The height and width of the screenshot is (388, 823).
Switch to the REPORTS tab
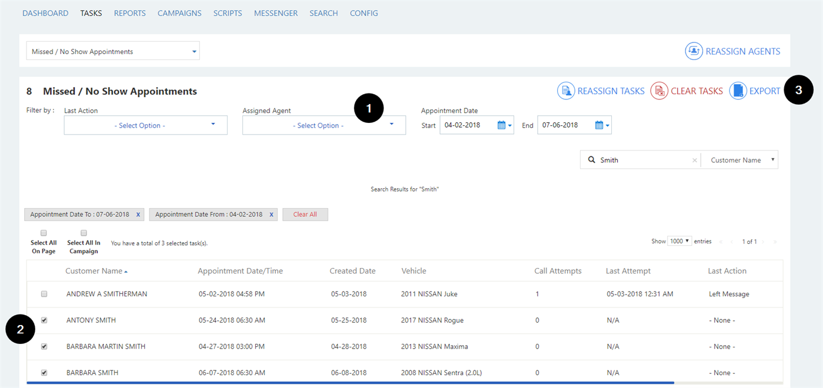129,13
